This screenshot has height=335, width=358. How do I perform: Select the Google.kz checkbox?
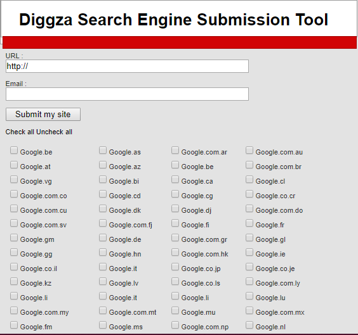click(x=14, y=281)
